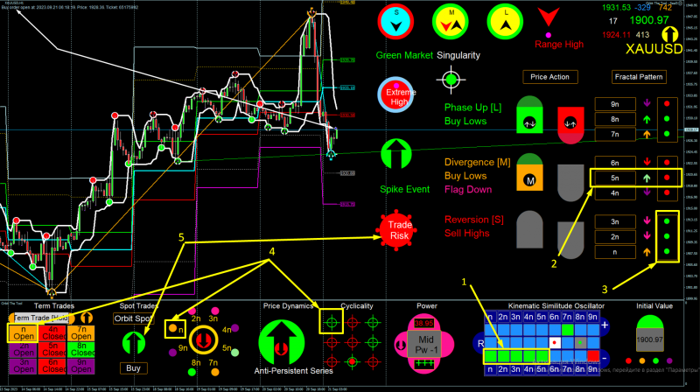Select the '9n' fractal pattern label box
The height and width of the screenshot is (392, 700).
(615, 104)
